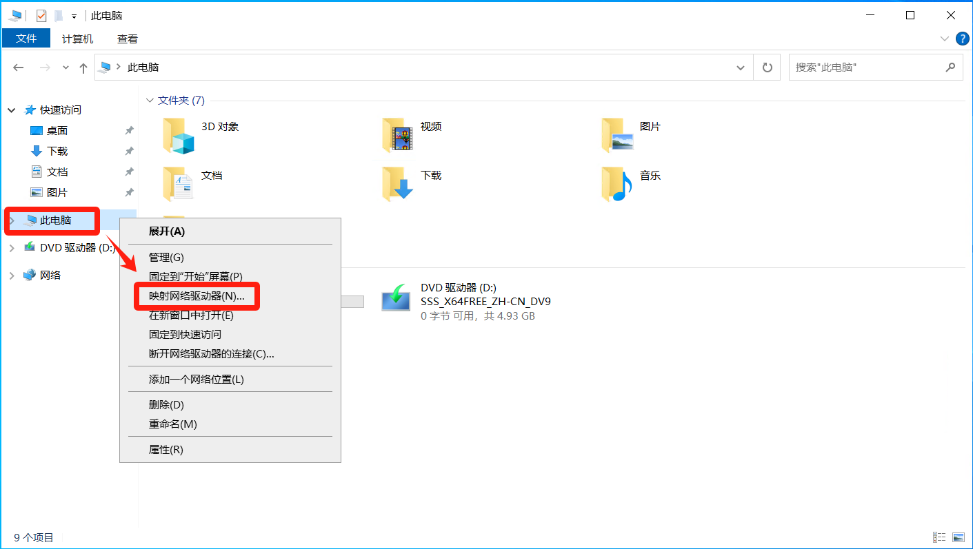Open the 计算机 ribbon tab
Screen dimensions: 973x549
pyautogui.click(x=77, y=39)
